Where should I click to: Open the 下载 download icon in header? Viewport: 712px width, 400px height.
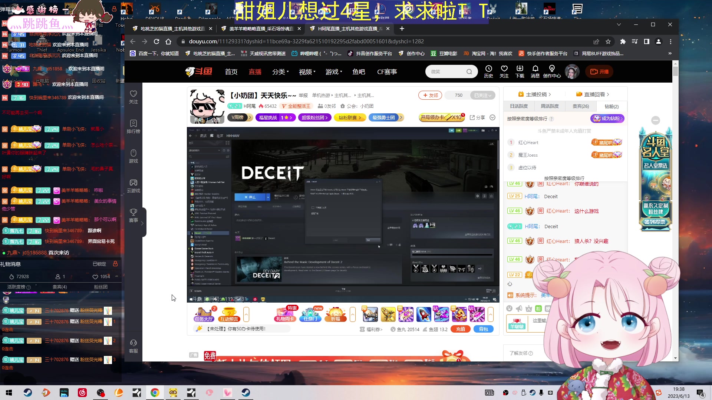(520, 71)
